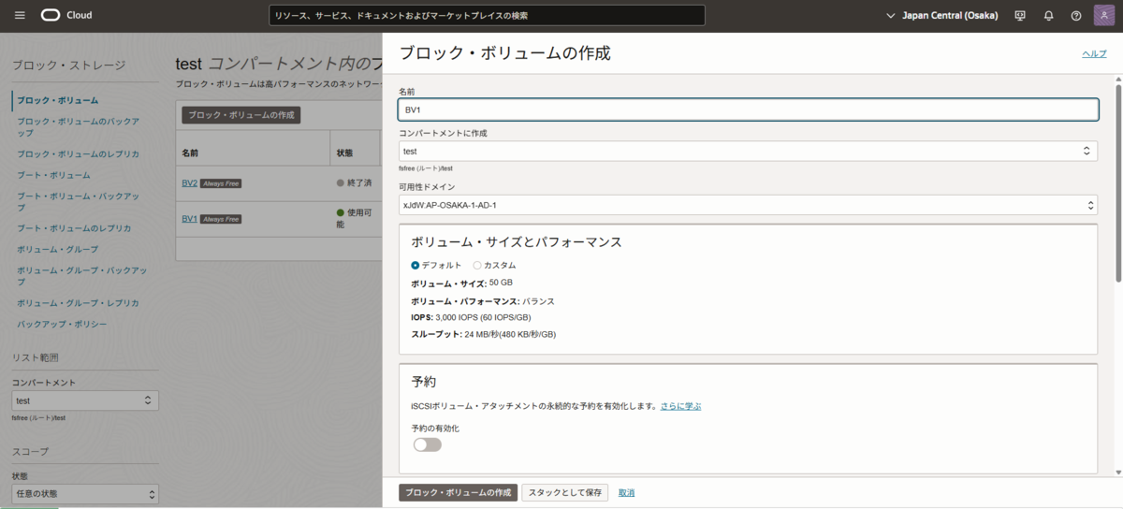Open the 状態 filter dropdown

[85, 494]
